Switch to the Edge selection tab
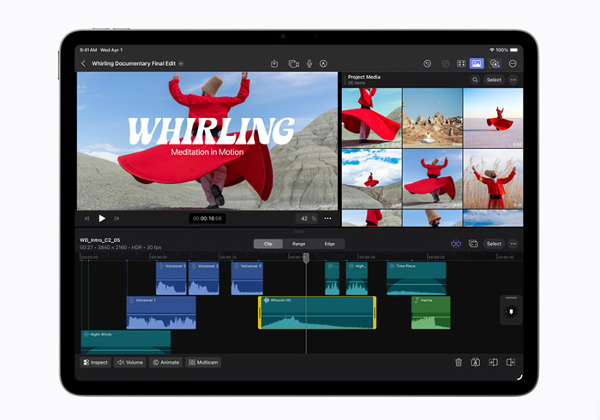Viewport: 600px width, 420px height. pyautogui.click(x=329, y=244)
